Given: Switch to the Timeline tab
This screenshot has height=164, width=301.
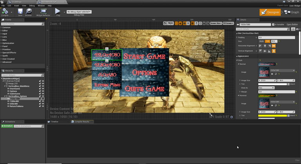Looking at the screenshot, I should pyautogui.click(x=54, y=122).
